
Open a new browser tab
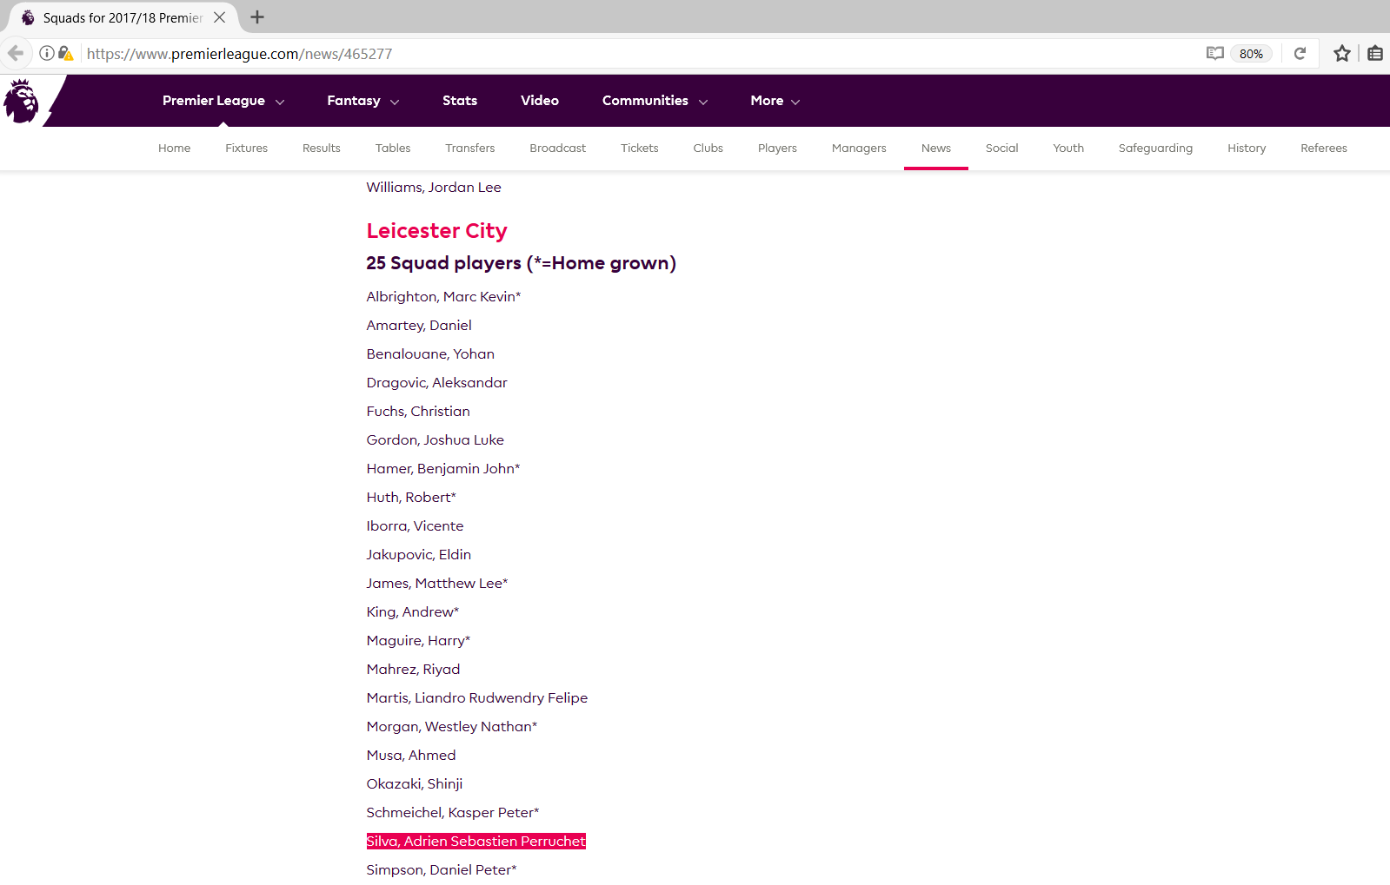point(257,17)
